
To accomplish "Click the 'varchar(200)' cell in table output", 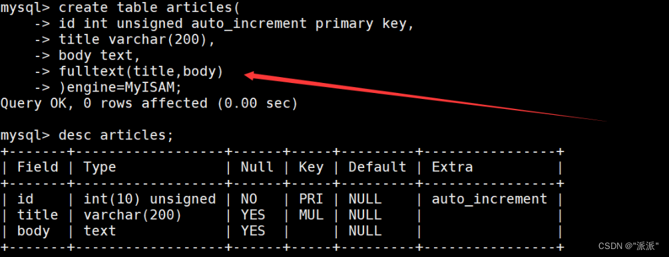I will click(132, 215).
